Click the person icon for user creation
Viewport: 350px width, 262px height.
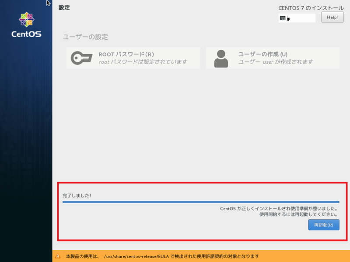(x=221, y=59)
